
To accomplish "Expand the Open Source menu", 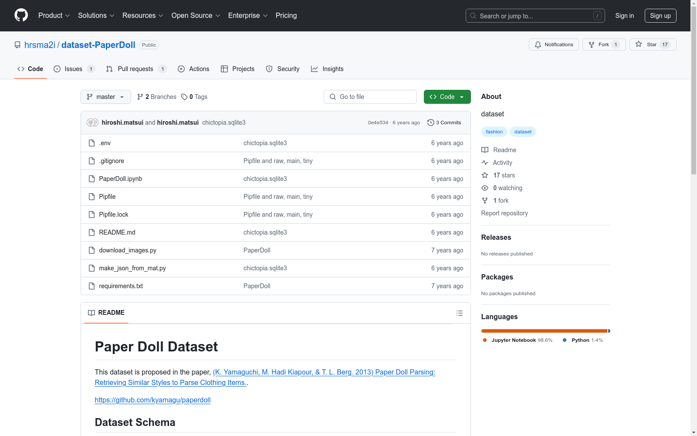I will coord(196,15).
